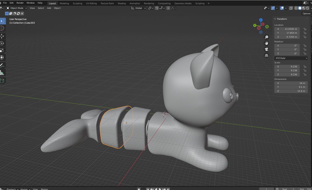This screenshot has width=312, height=190.
Task: Toggle viewport gizmos display
Action: click(272, 8)
